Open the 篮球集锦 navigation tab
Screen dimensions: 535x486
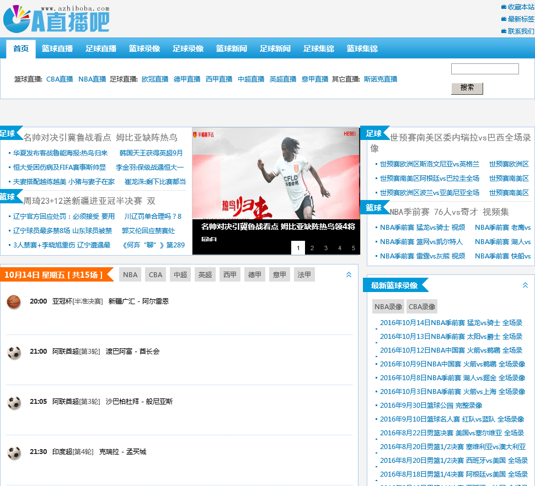(x=362, y=48)
